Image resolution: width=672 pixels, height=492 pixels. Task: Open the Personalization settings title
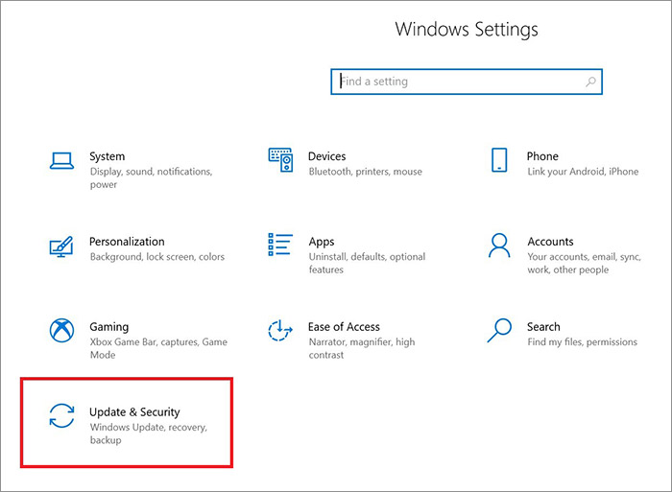[127, 242]
